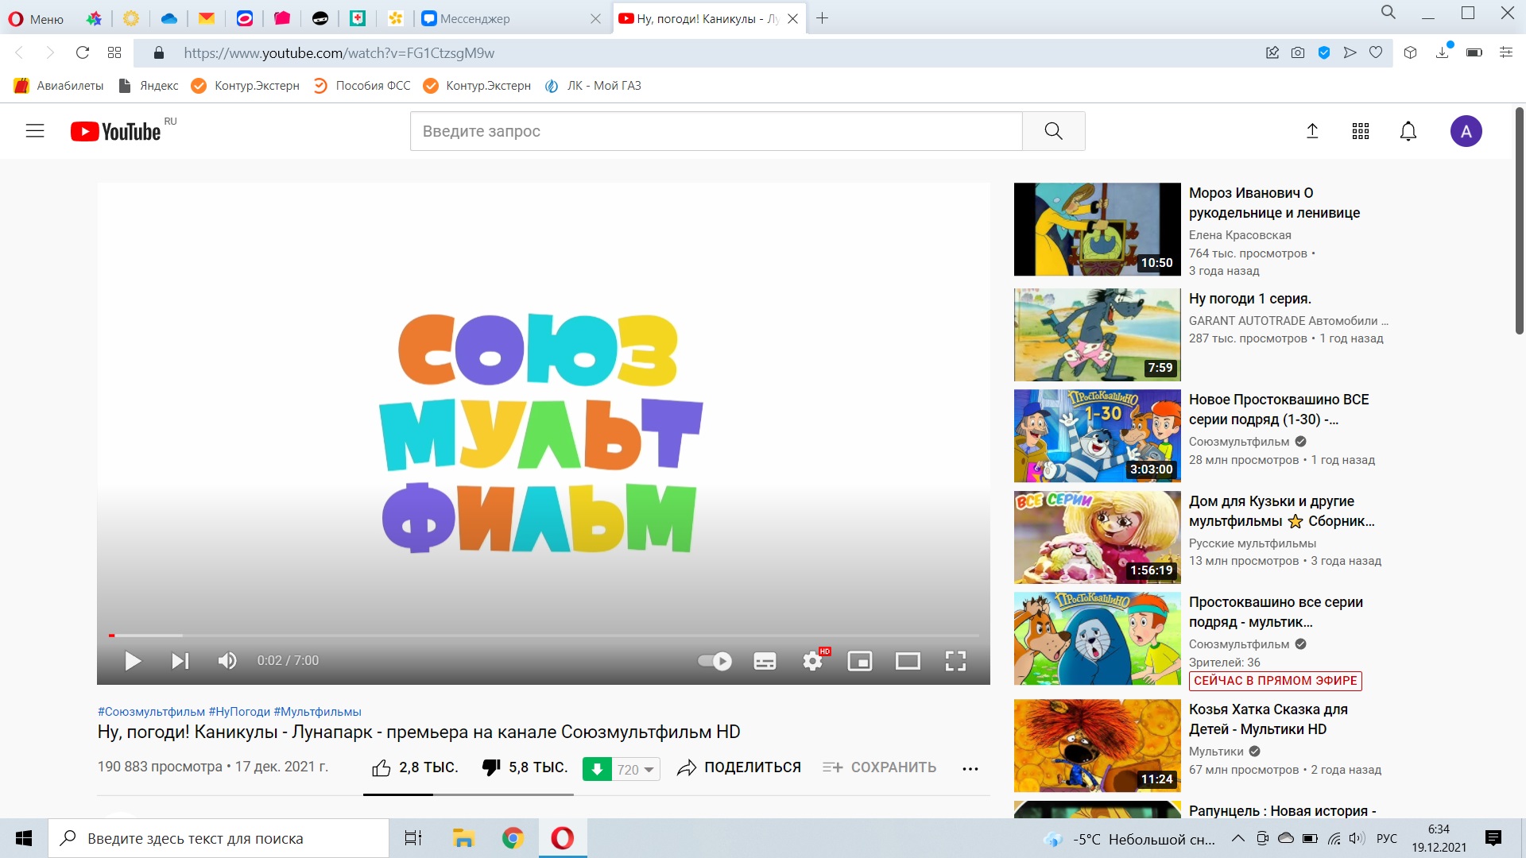
Task: Click the YouTube search button
Action: point(1053,131)
